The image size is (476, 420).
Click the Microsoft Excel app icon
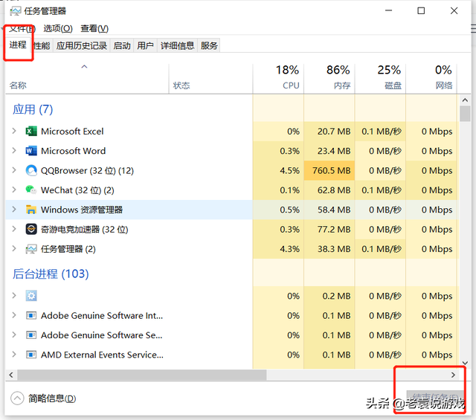pos(31,132)
